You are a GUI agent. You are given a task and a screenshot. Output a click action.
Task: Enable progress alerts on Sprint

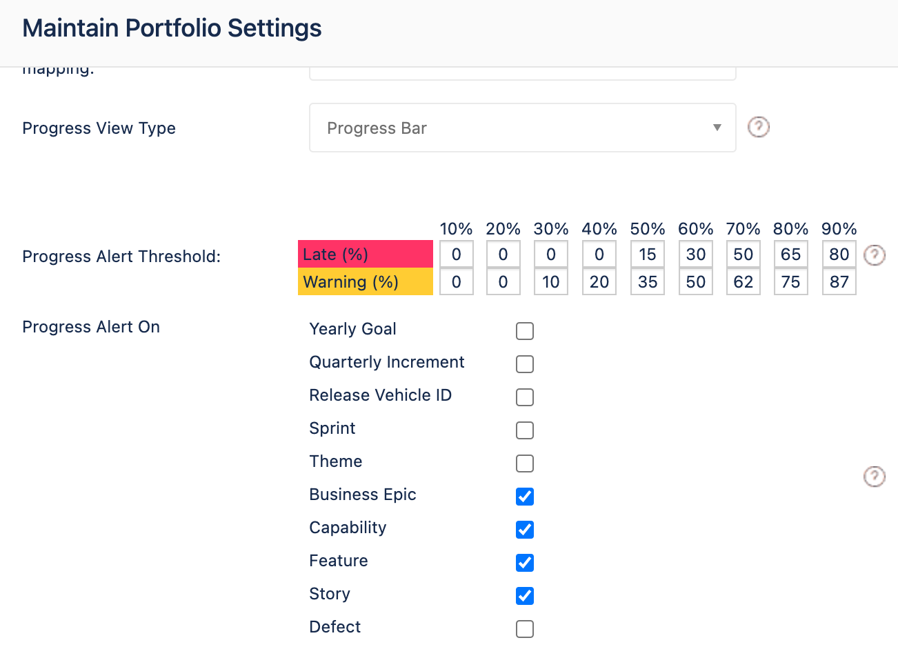[525, 430]
